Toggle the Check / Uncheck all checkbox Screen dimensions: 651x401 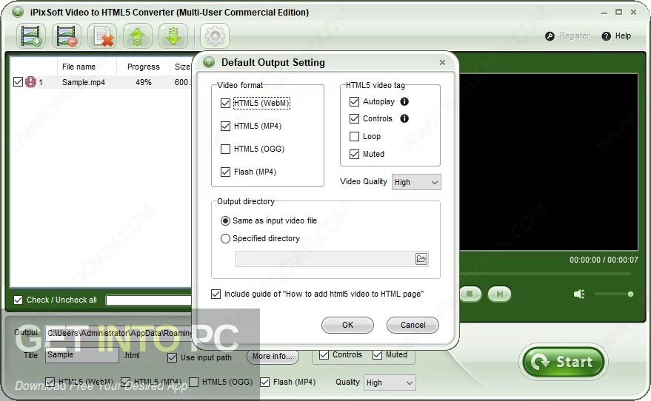coord(18,300)
